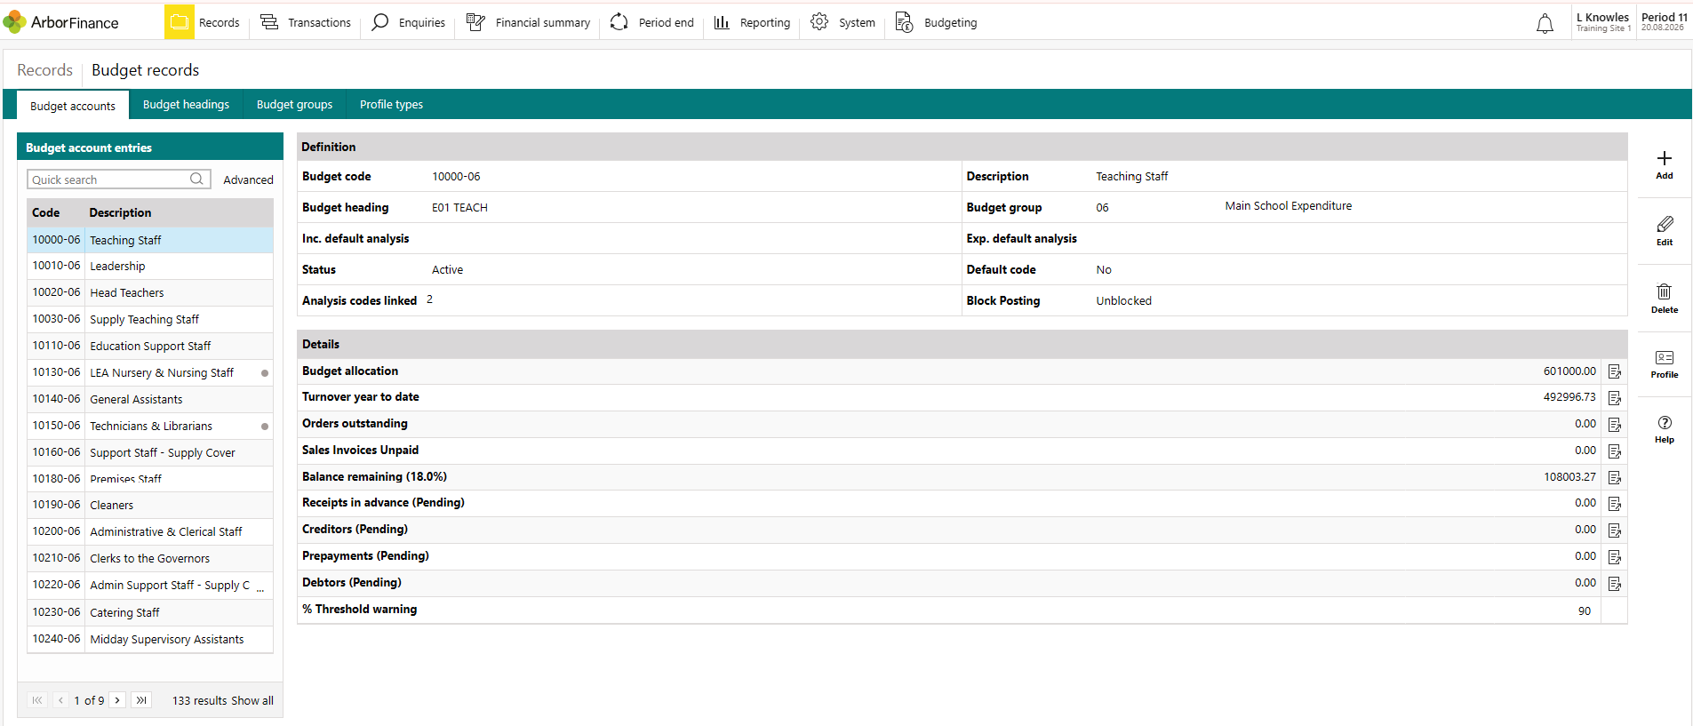Open Creditors (Pending) detail icon
This screenshot has width=1693, height=726.
pyautogui.click(x=1615, y=531)
